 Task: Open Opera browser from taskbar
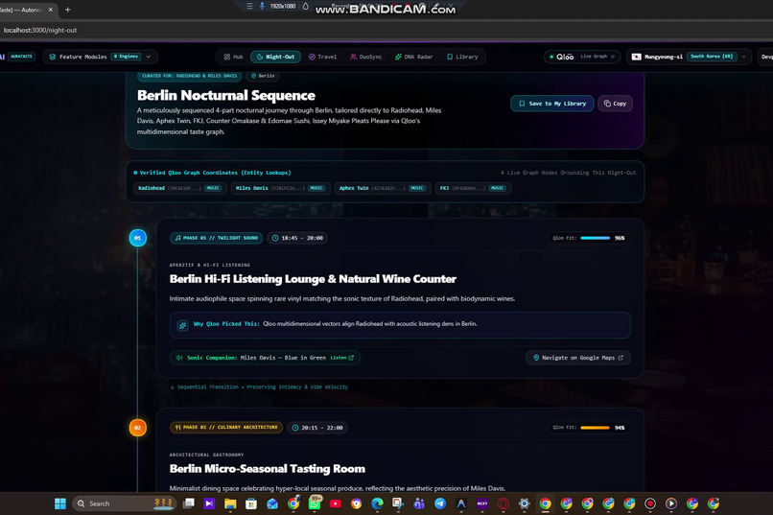tap(504, 503)
